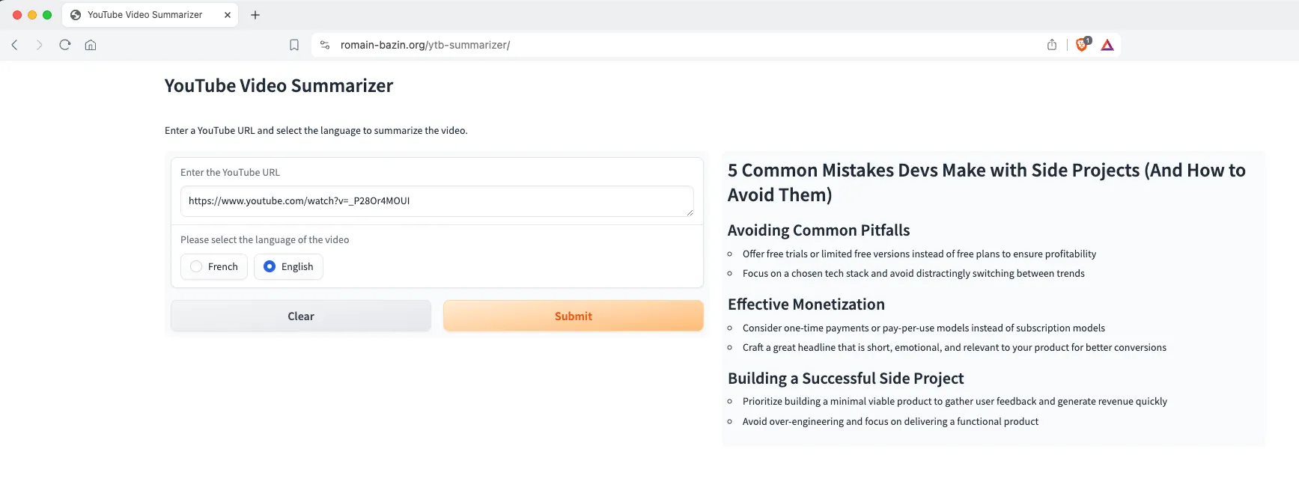1299x487 pixels.
Task: Click the green macOS fullscreen button
Action: (47, 15)
